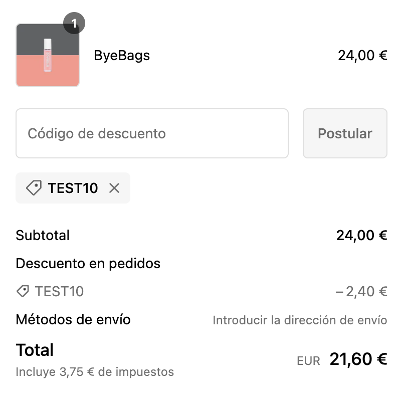Apply the code with the Postular button
The image size is (403, 395).
point(345,133)
